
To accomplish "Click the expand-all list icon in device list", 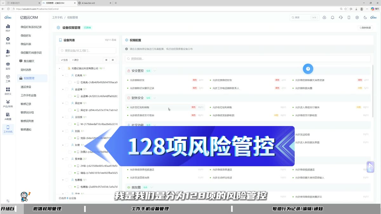I will [106, 60].
